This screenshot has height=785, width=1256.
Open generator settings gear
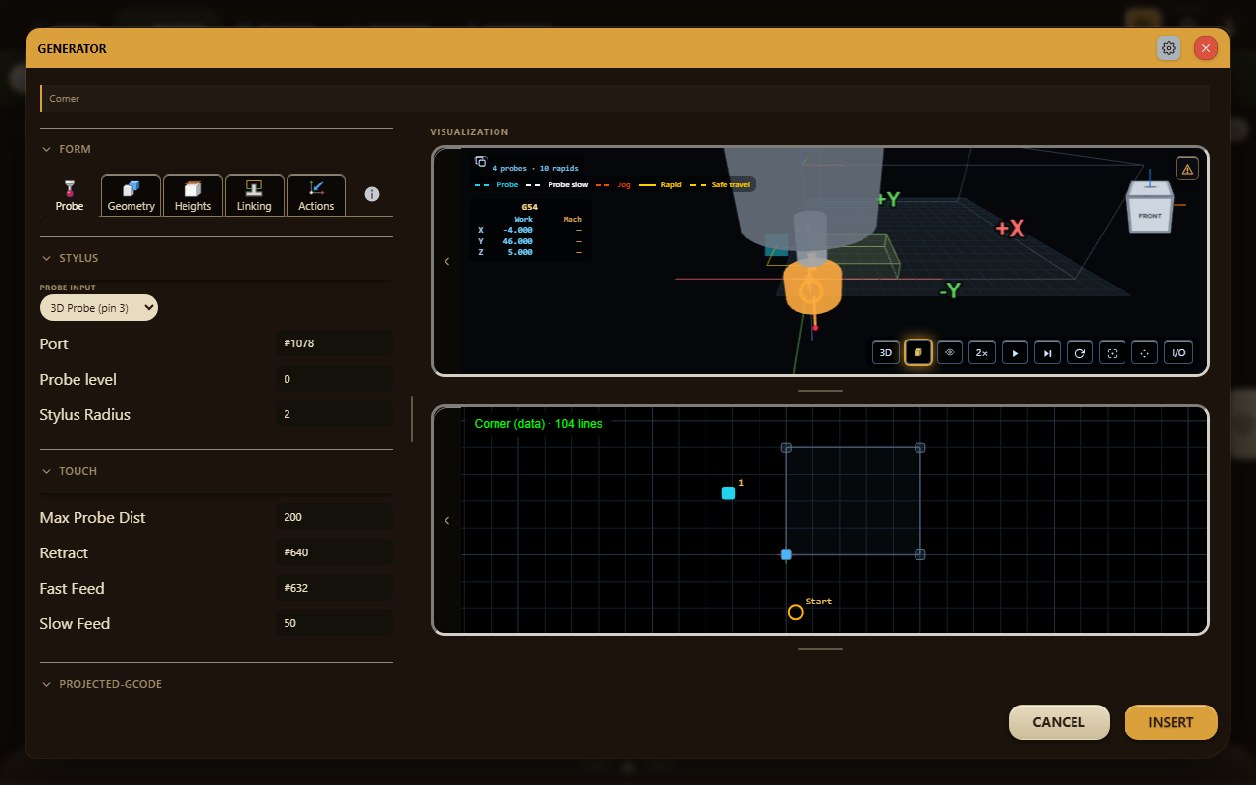(x=1168, y=48)
